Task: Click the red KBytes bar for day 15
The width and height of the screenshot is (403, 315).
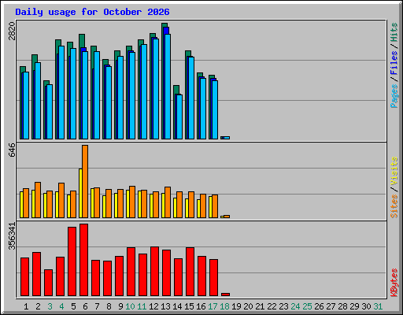Action: pyautogui.click(x=190, y=272)
